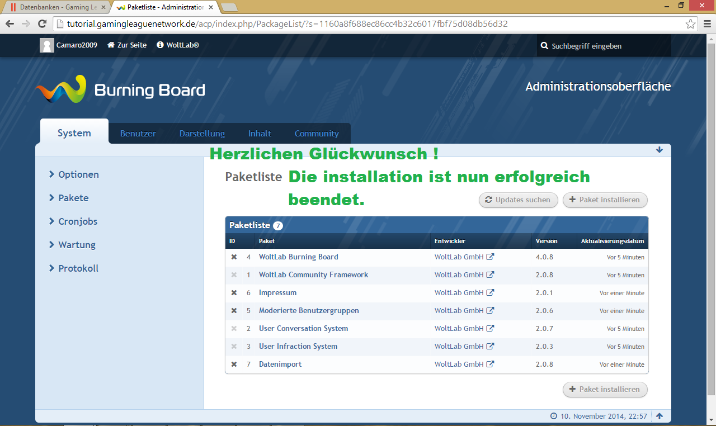Click the delete X icon beside Datenimport
The width and height of the screenshot is (716, 426).
pos(234,365)
